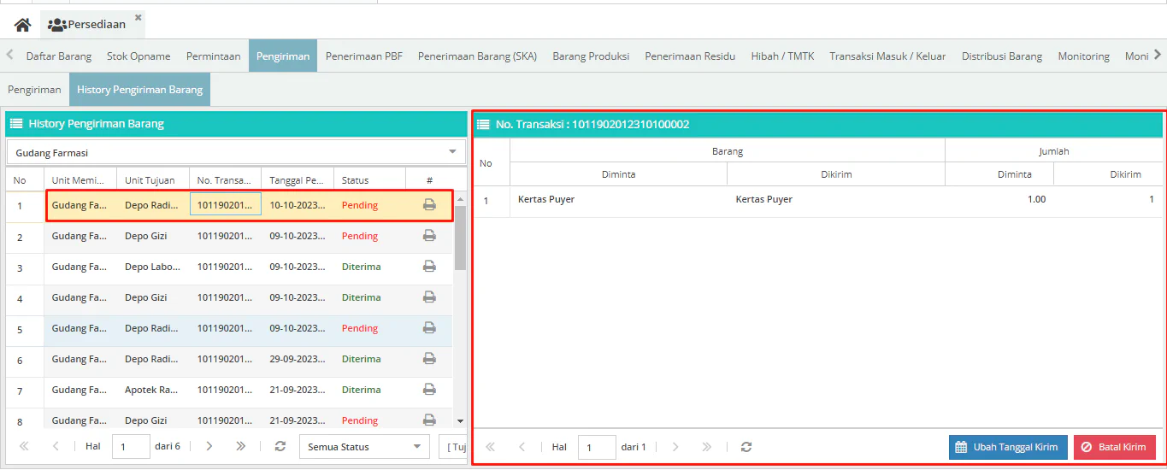Select the 29-09-2023 date cell
1167x470 pixels.
pos(298,359)
